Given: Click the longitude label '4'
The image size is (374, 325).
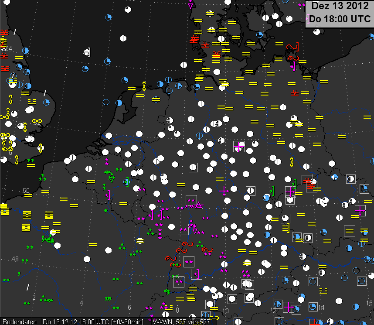Looking at the screenshot, I should tap(81, 303).
